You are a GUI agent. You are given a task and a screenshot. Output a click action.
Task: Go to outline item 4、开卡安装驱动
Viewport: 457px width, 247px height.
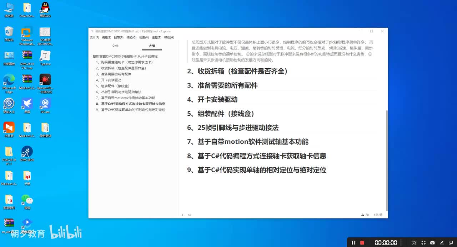coord(108,80)
